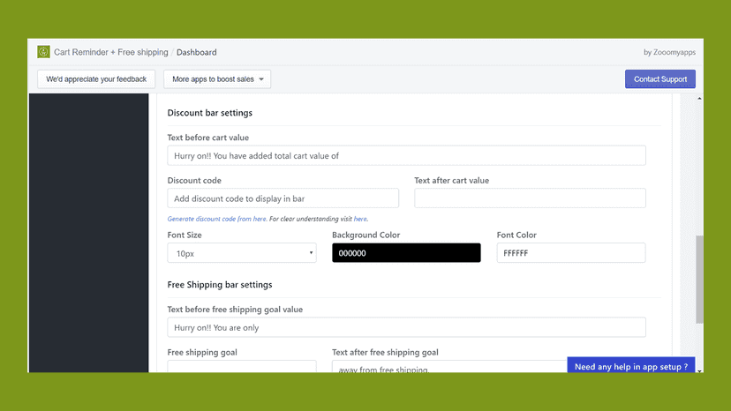Click the Cart Reminder app logo icon
The width and height of the screenshot is (731, 411).
(x=43, y=52)
